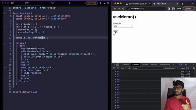The height and width of the screenshot is (110, 196).
Task: Click the Update Warp button
Action: click(x=91, y=3)
